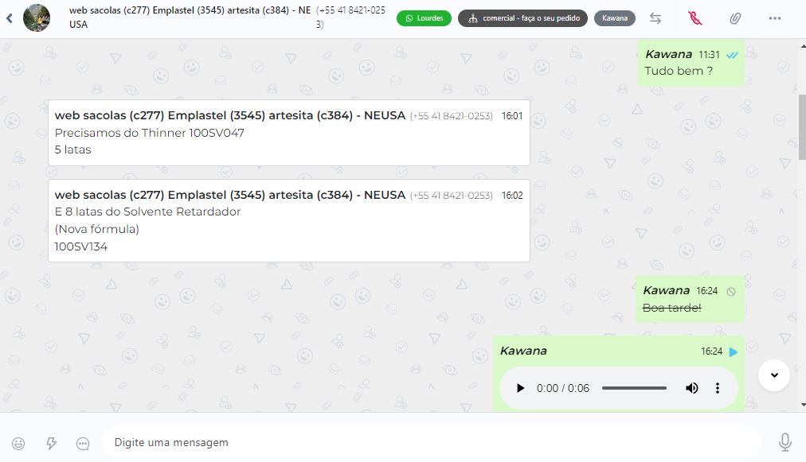
Task: Play the 0:06 audio message
Action: coord(520,388)
